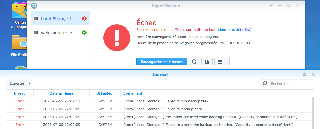Click the Hyper Backup logo icon in title bar
Image resolution: width=320 pixels, height=129 pixels.
[x=34, y=6]
